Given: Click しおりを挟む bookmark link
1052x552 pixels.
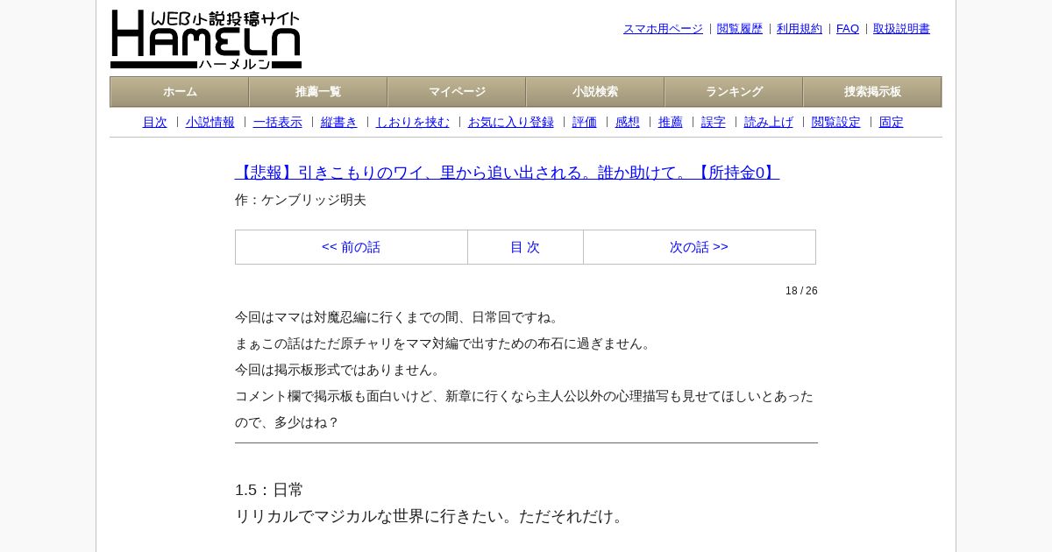Looking at the screenshot, I should click(413, 122).
